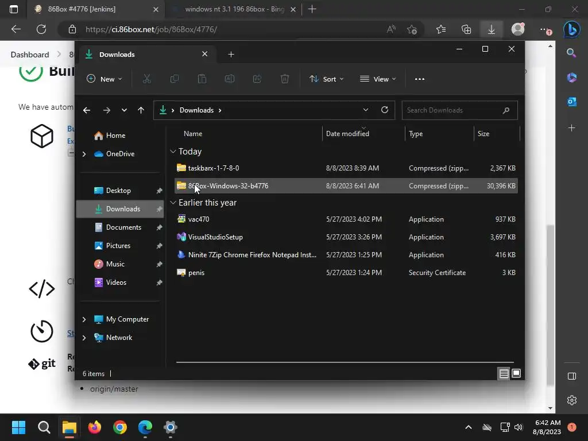
Task: Open the Windows Start menu
Action: tap(18, 427)
